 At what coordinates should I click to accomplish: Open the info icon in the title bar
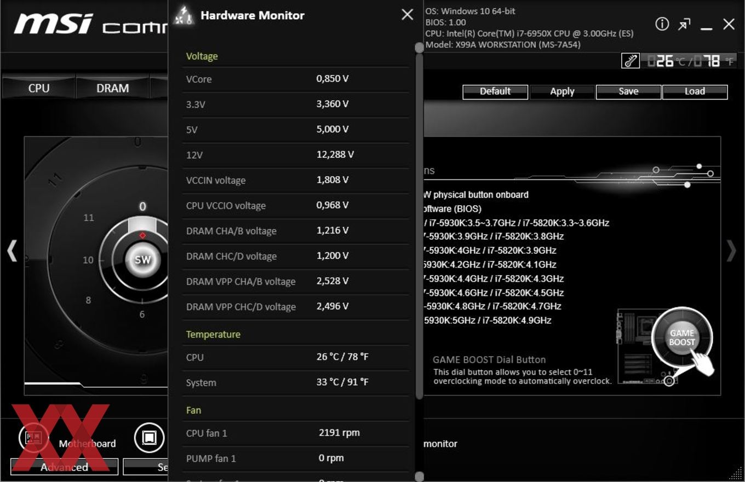(662, 24)
